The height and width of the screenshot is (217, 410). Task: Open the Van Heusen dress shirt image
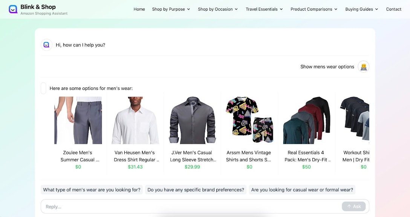coord(135,120)
